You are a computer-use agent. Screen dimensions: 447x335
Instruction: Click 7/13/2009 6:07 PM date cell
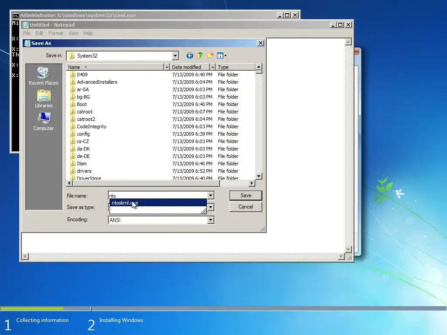click(x=193, y=112)
